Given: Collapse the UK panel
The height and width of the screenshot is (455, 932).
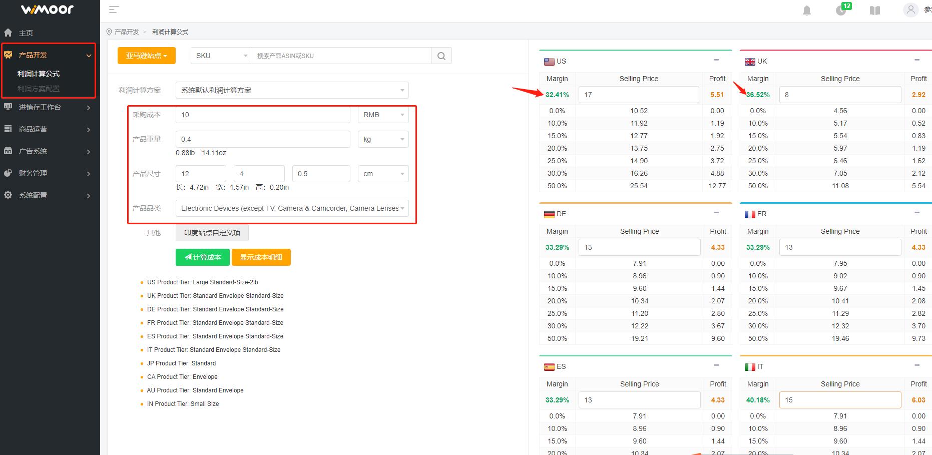Looking at the screenshot, I should [916, 60].
